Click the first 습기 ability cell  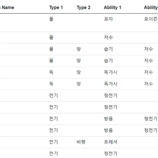click(108, 49)
